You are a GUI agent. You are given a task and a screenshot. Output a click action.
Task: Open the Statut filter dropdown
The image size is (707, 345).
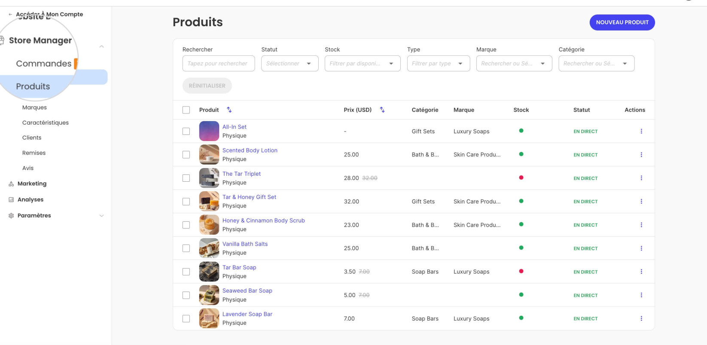[x=290, y=64]
